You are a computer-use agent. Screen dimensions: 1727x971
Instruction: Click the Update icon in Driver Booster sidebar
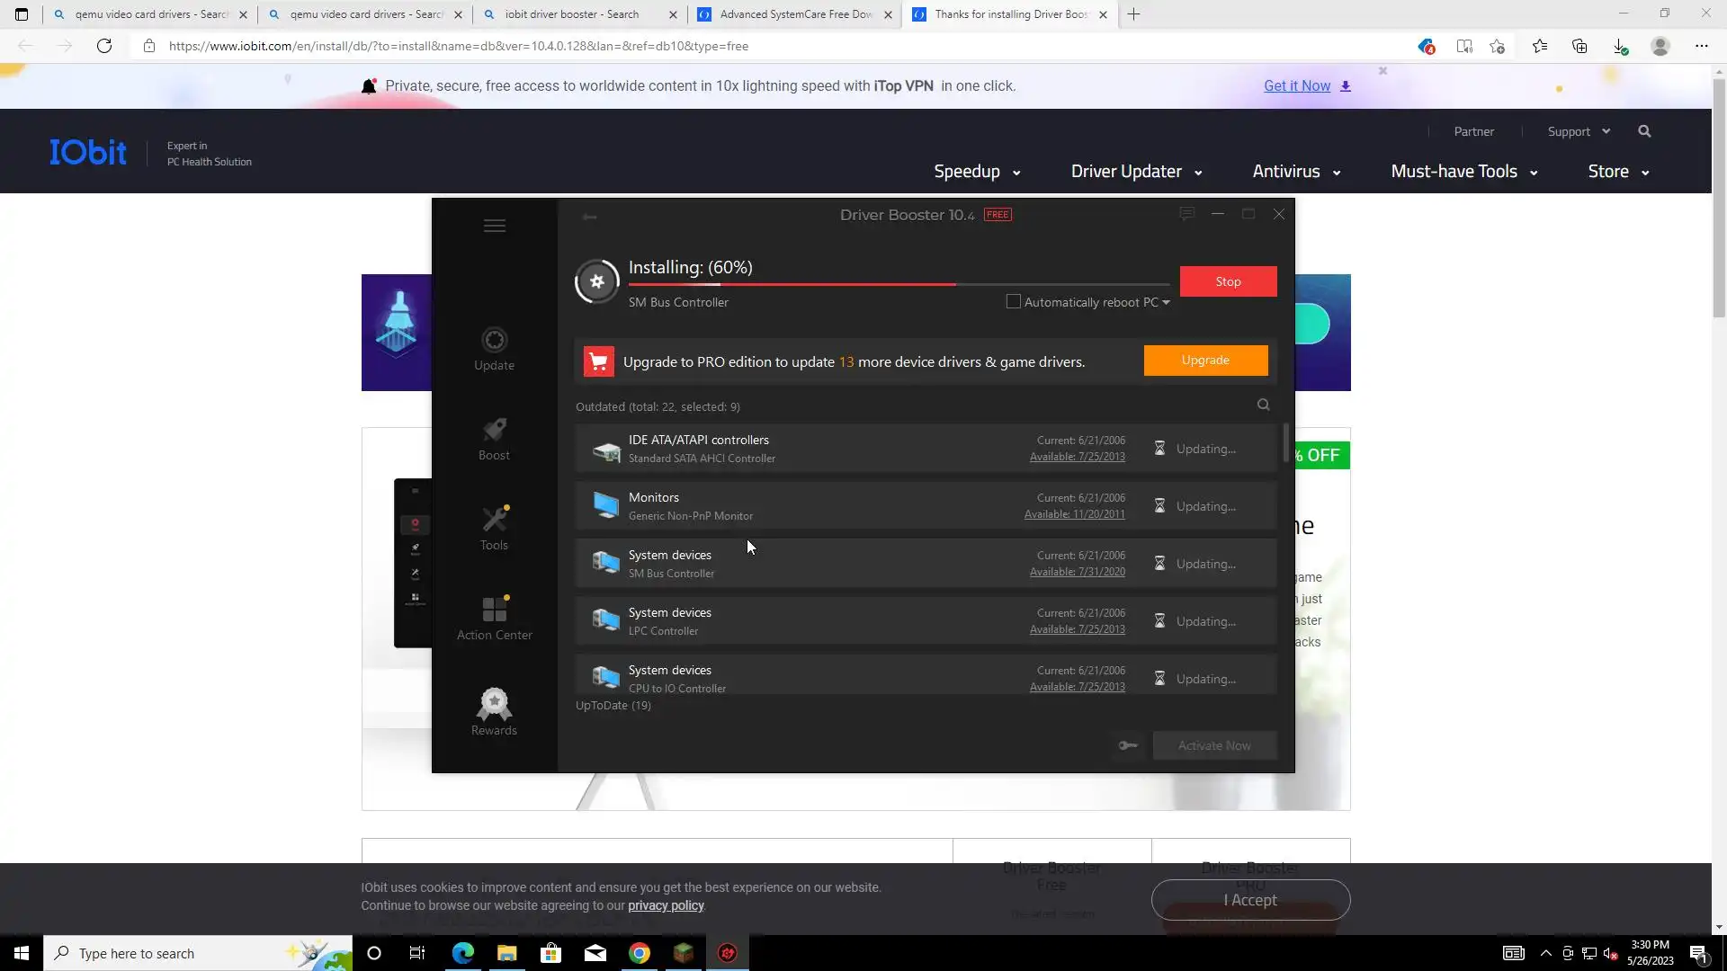coord(494,340)
